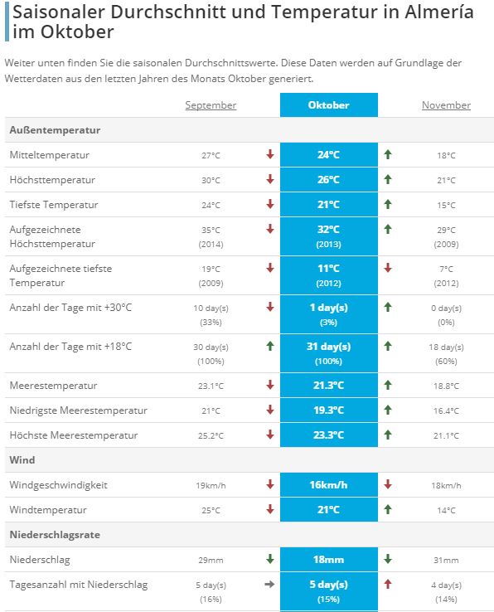The image size is (494, 612).
Task: Open the November month link
Action: (446, 105)
